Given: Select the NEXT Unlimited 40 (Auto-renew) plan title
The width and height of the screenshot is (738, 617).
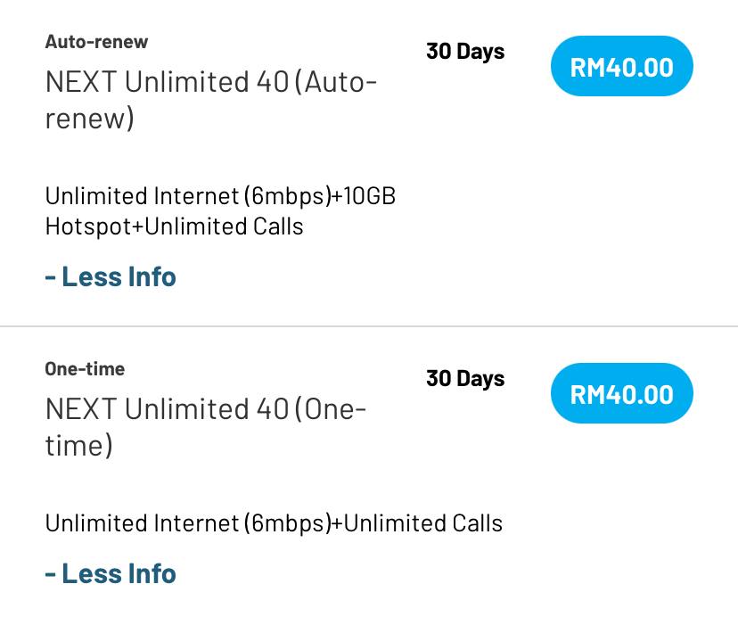Looking at the screenshot, I should 211,99.
